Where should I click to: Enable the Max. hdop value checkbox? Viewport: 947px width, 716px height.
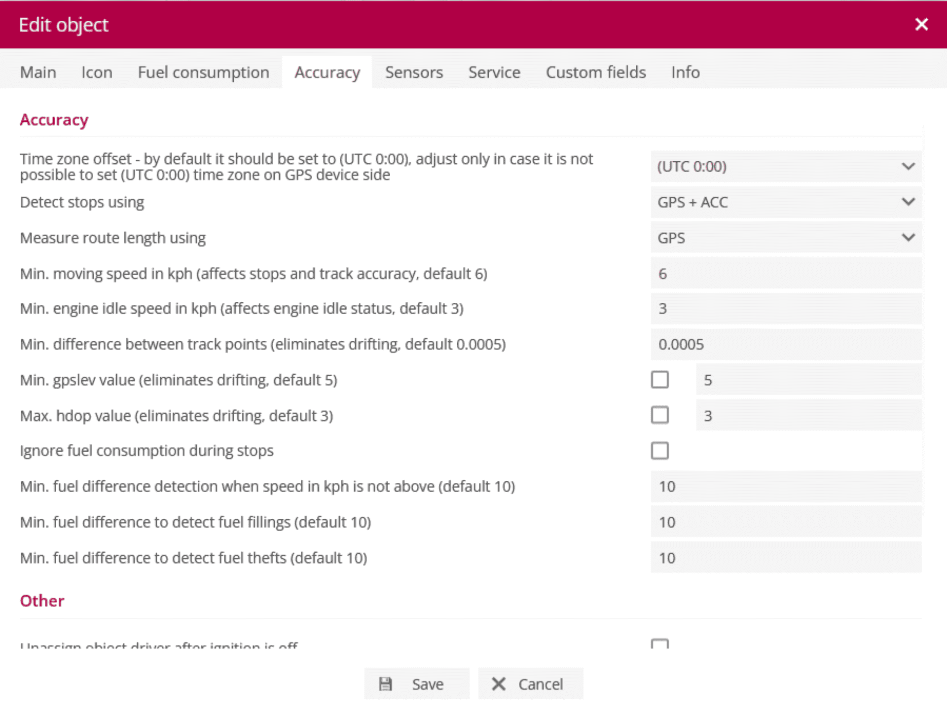(x=659, y=415)
